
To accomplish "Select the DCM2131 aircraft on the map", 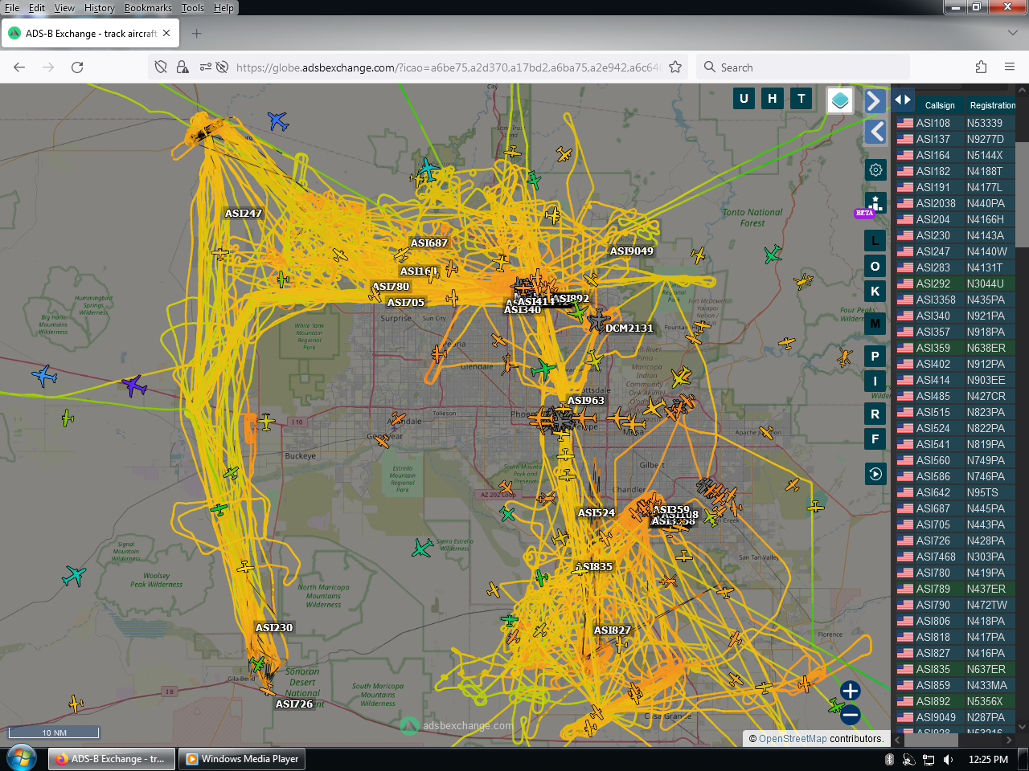I will (598, 321).
